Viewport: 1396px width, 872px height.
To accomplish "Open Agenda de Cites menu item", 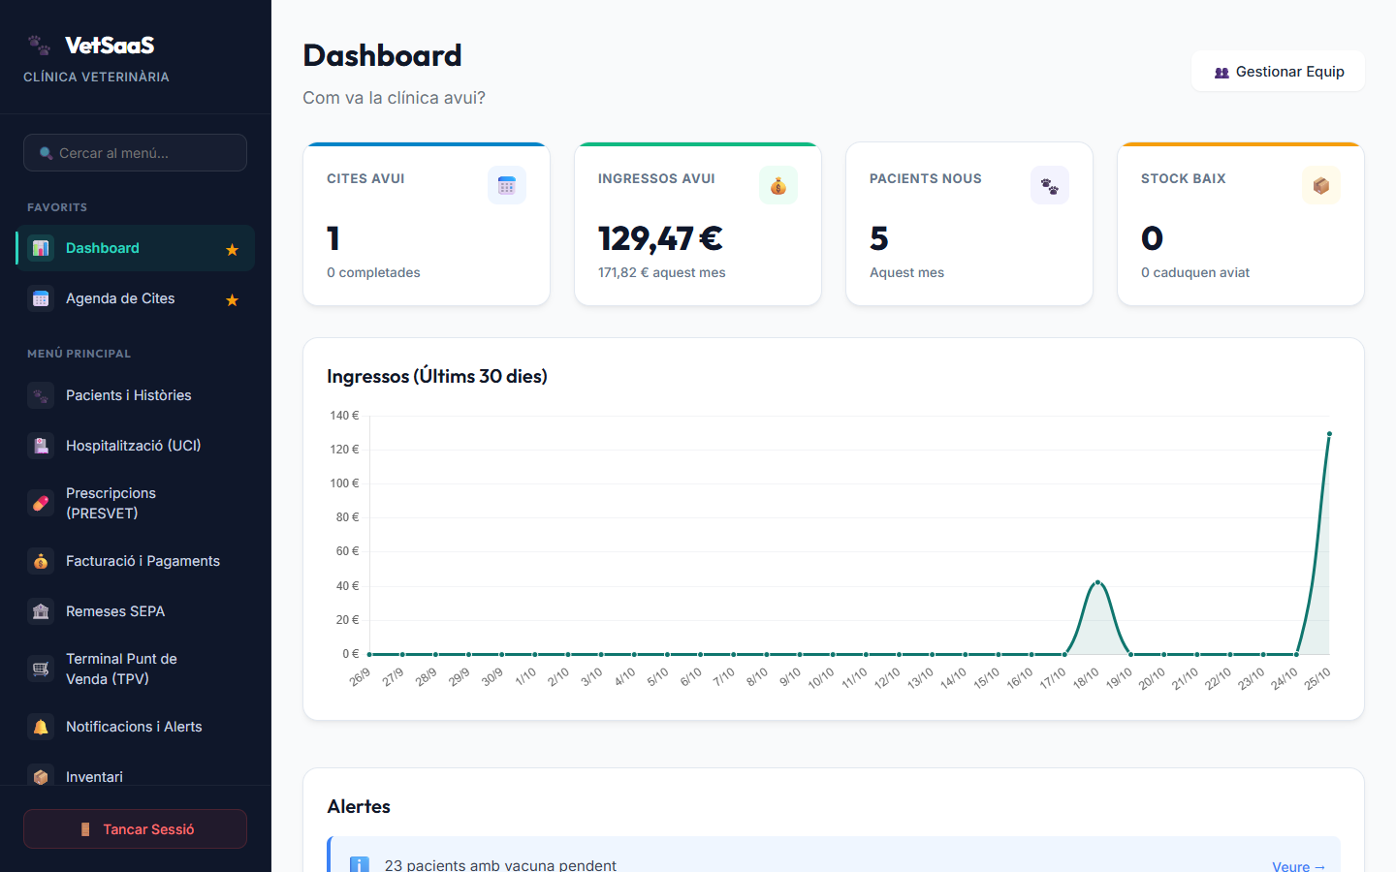I will click(136, 298).
